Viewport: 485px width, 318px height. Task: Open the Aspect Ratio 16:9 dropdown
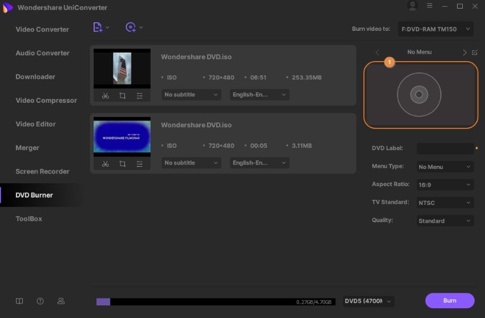(x=445, y=185)
